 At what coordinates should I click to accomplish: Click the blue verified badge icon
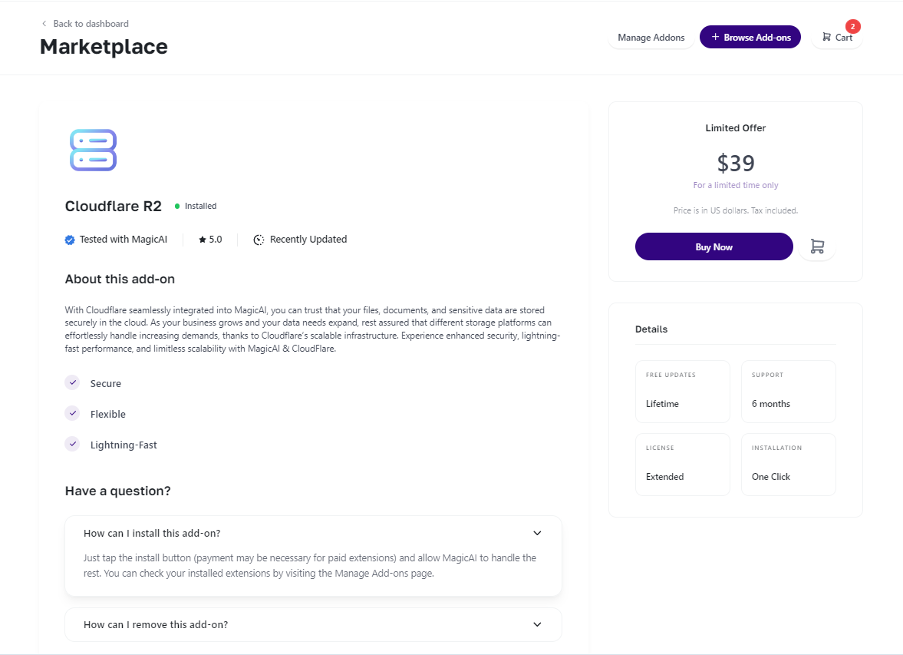point(70,240)
